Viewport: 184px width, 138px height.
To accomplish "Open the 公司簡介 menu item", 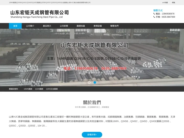I will tap(30, 26).
